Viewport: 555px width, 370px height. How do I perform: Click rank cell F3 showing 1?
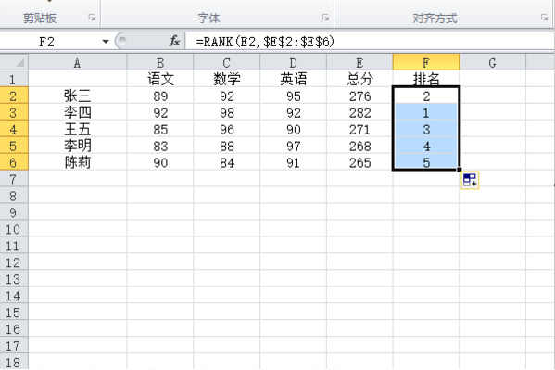click(426, 112)
